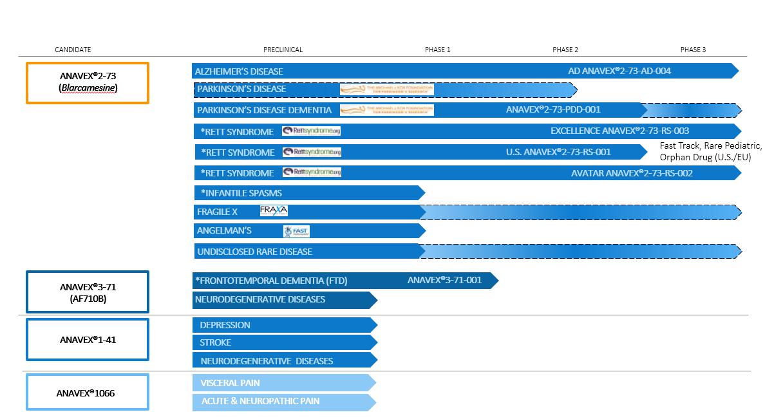The width and height of the screenshot is (783, 419).
Task: Click the Michael J. Fox Foundation logo in the Parkinson's Disease Dementia row
Action: click(386, 110)
